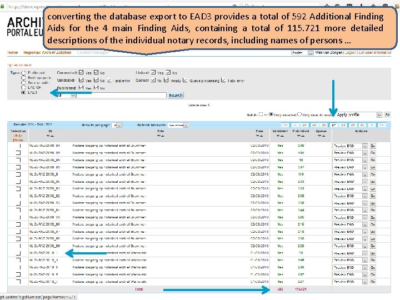Open the Refresh interval dropdown
This screenshot has width=400, height=300.
(178, 125)
